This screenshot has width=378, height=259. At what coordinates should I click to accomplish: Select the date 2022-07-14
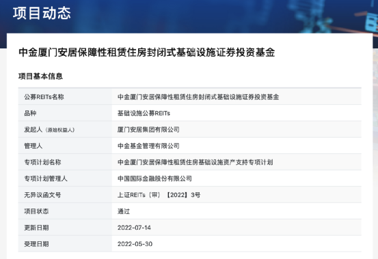134,228
